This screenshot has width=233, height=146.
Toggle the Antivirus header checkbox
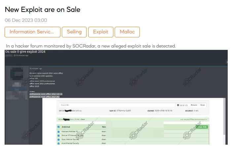tap(58, 127)
